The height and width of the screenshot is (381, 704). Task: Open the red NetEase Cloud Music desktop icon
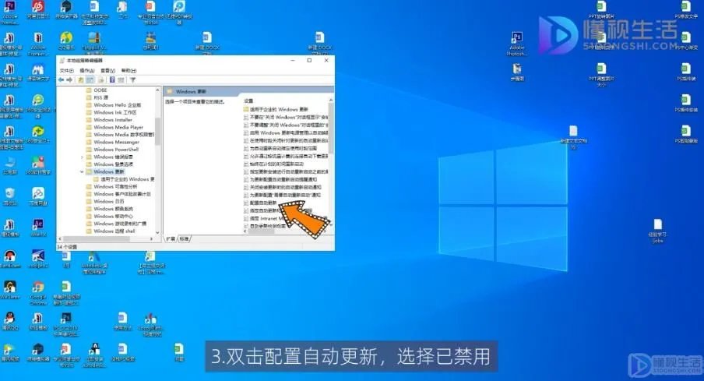pyautogui.click(x=38, y=11)
